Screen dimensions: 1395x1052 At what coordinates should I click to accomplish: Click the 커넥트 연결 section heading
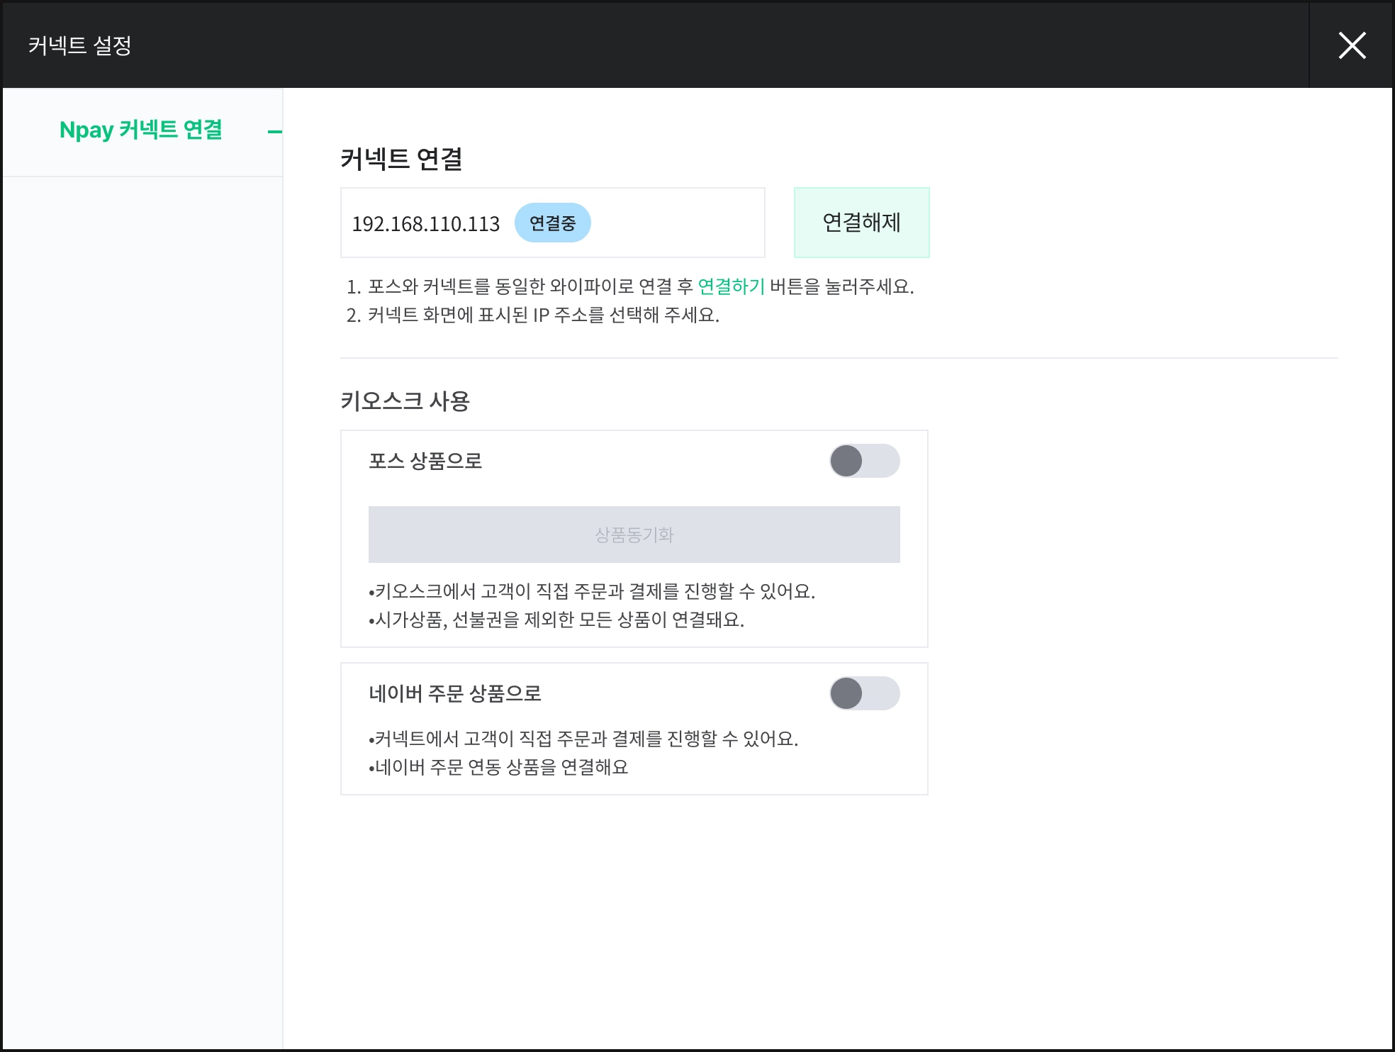click(x=401, y=159)
